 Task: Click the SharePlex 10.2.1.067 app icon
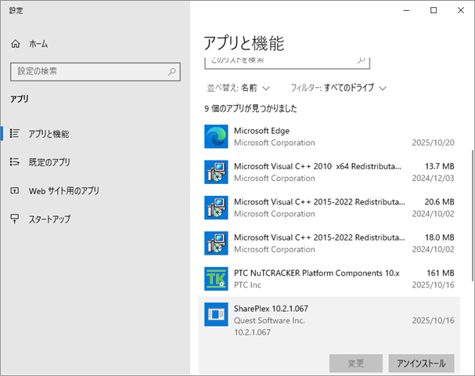tap(215, 314)
